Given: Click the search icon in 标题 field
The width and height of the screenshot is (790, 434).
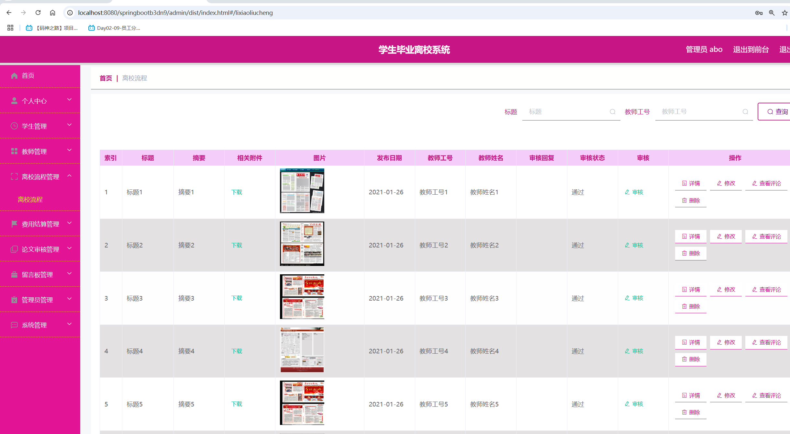Looking at the screenshot, I should pos(612,112).
